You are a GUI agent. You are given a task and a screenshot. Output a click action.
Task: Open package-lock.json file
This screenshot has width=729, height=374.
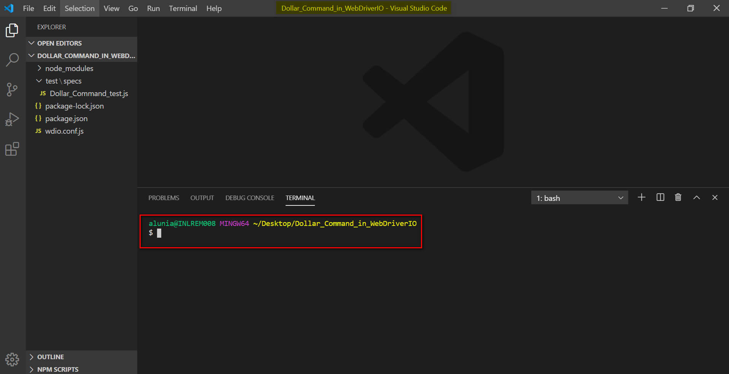coord(75,106)
